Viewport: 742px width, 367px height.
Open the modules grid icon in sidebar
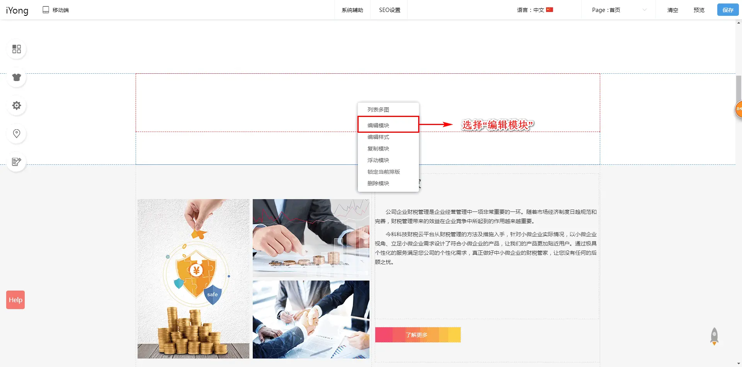tap(17, 49)
